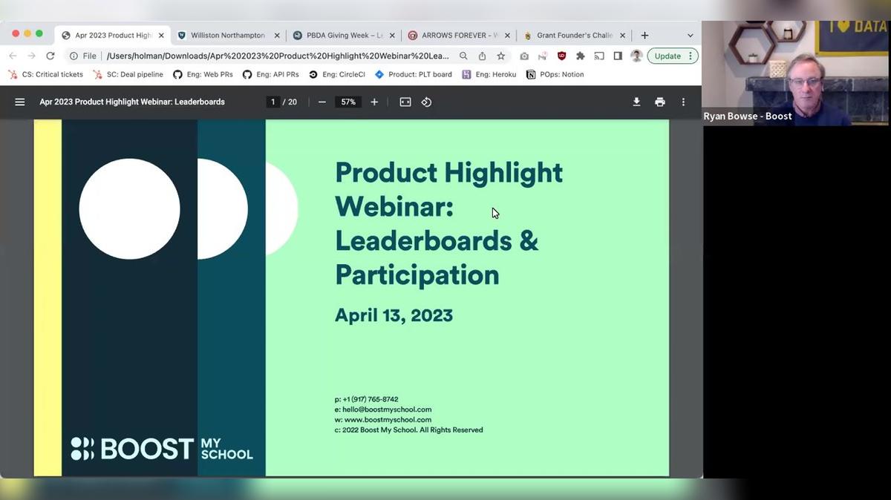Image resolution: width=891 pixels, height=500 pixels.
Task: Click the page number input field
Action: pos(272,102)
